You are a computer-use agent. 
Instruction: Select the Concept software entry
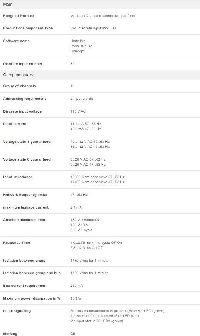click(77, 51)
